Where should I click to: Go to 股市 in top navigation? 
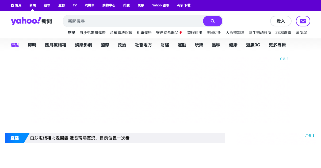[x=47, y=5]
